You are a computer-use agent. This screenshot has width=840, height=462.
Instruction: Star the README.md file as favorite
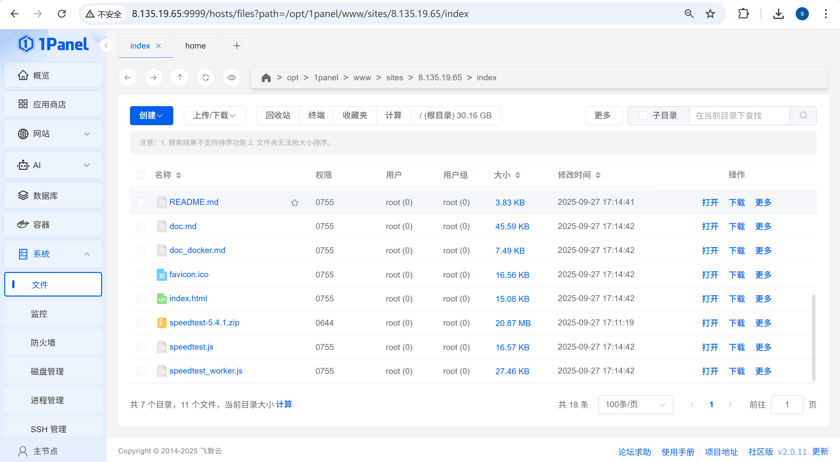pos(294,203)
